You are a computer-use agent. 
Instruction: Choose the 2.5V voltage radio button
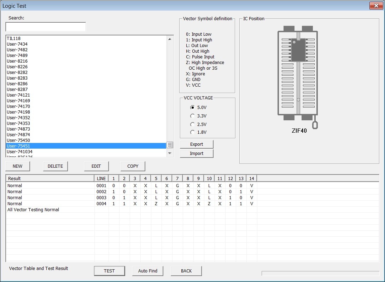click(x=192, y=124)
